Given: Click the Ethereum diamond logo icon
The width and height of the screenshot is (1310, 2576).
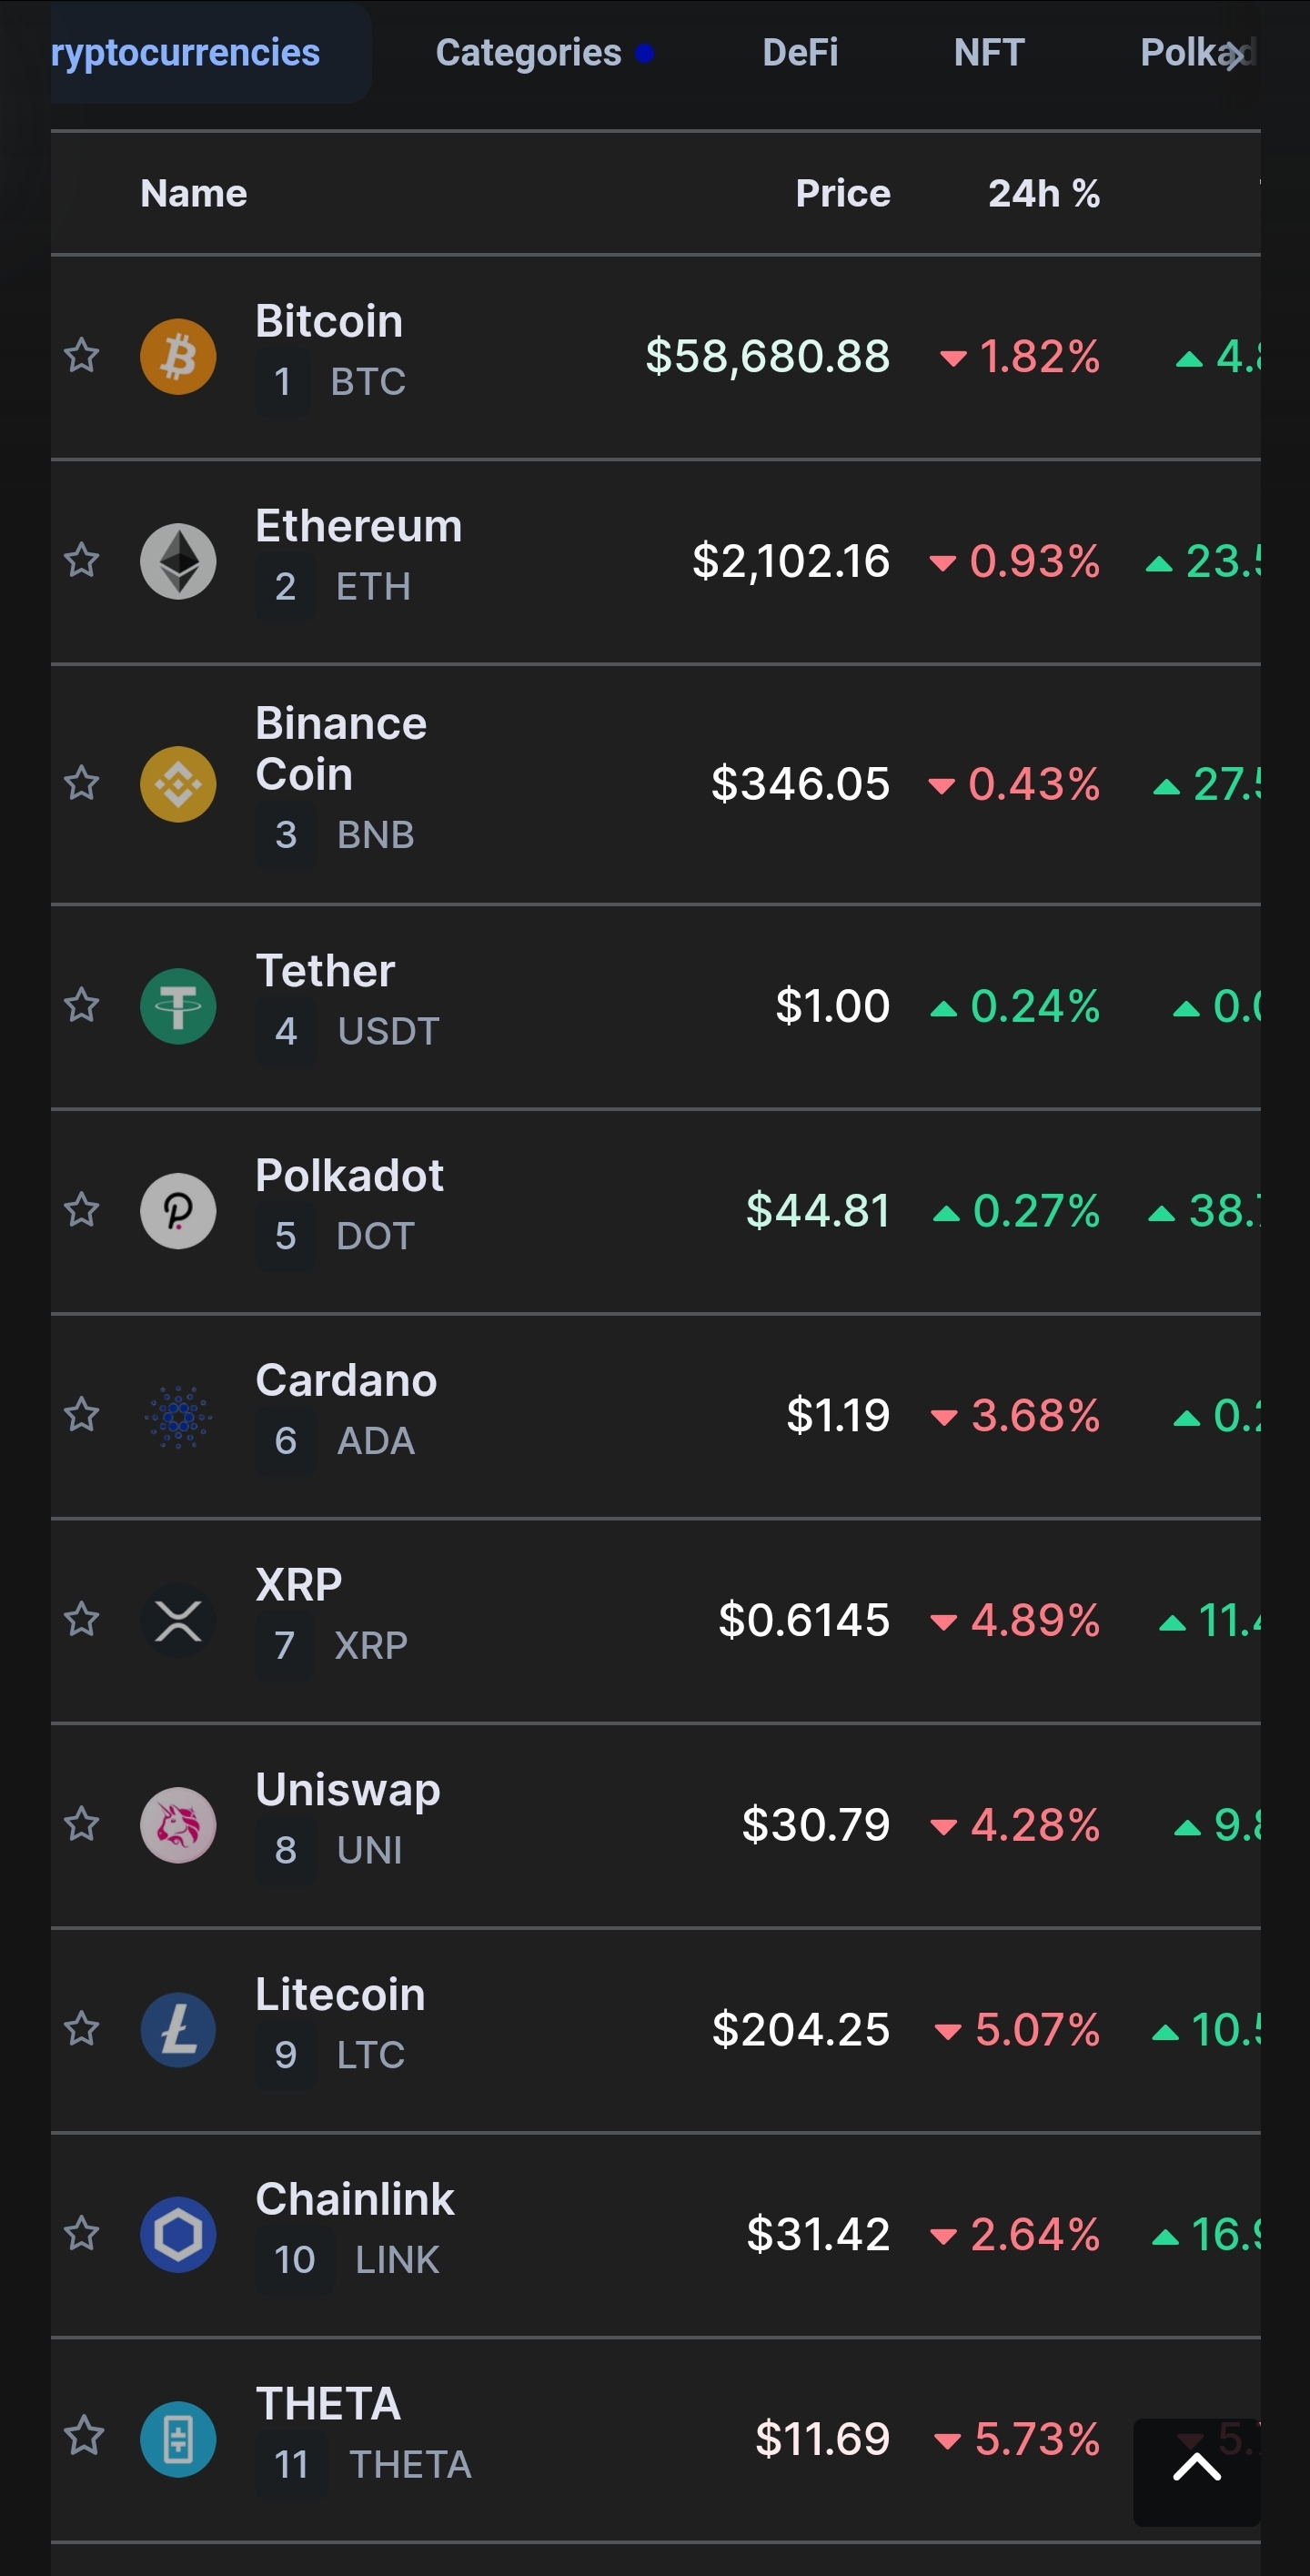Looking at the screenshot, I should click(x=178, y=561).
